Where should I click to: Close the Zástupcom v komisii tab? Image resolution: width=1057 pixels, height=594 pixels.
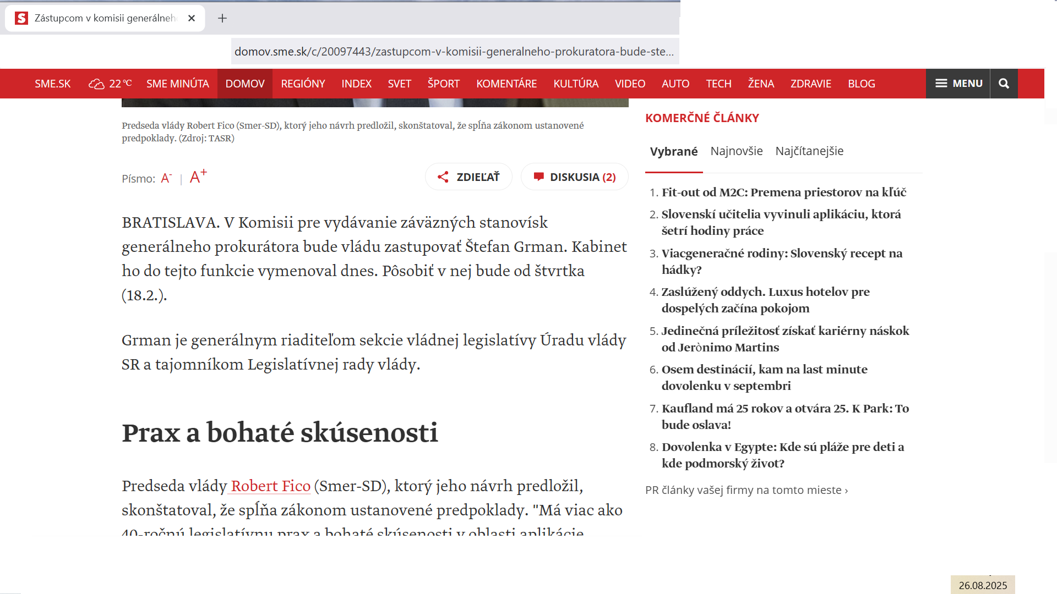pos(192,18)
